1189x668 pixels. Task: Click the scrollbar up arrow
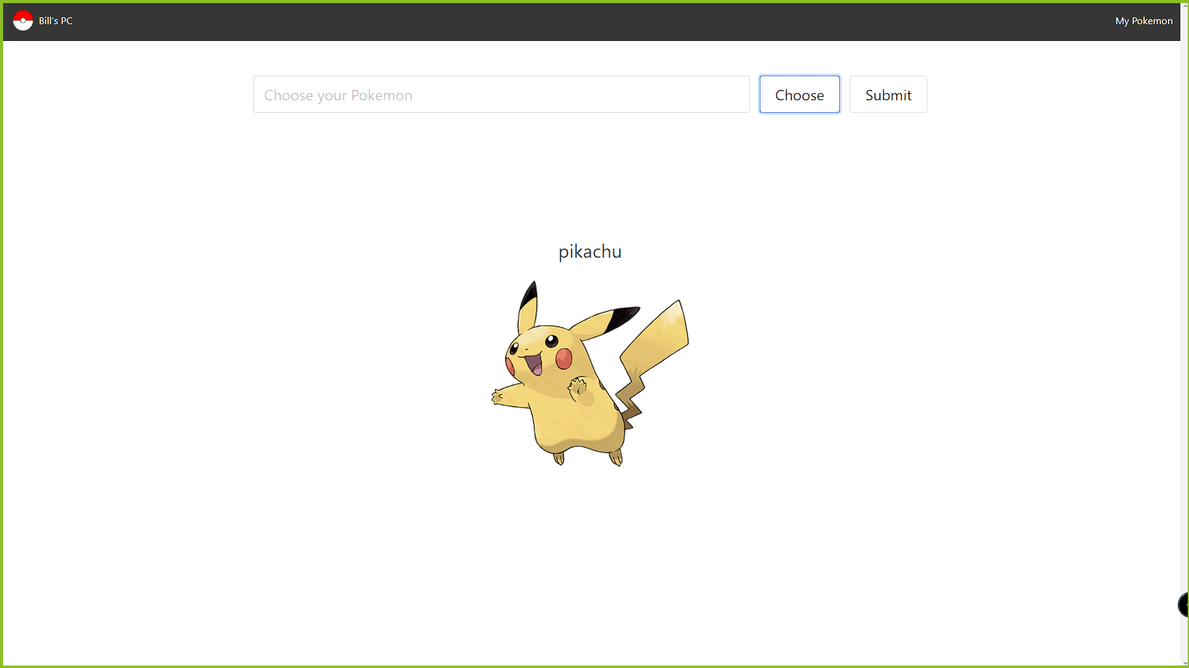(1184, 4)
